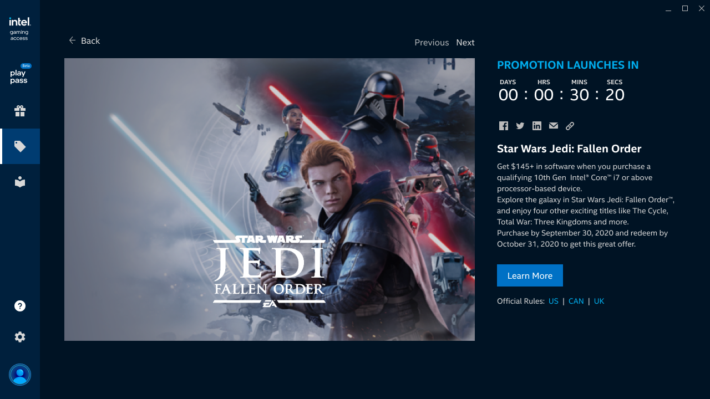This screenshot has height=399, width=710.
Task: Go back with the Back arrow
Action: [84, 40]
